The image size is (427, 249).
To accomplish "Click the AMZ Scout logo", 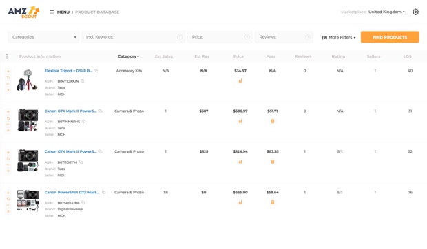I will (23, 12).
